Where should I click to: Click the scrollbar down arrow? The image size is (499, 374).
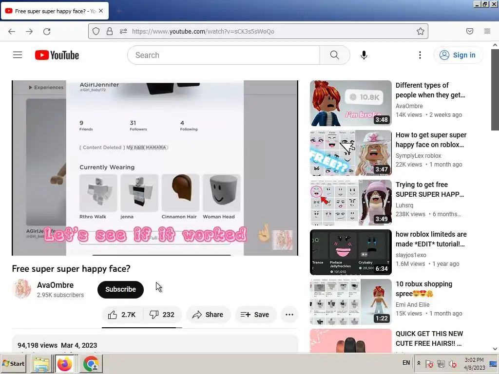(495, 349)
